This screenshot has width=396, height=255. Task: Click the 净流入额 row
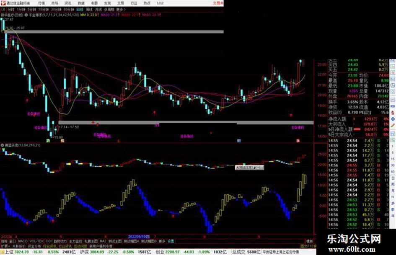point(358,119)
